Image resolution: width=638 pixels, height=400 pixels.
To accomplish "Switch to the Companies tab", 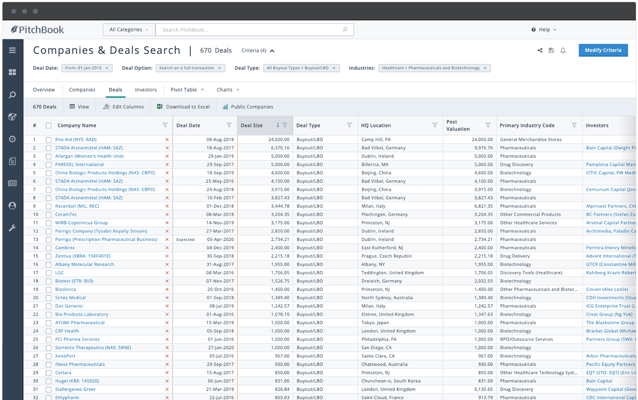I will 82,90.
